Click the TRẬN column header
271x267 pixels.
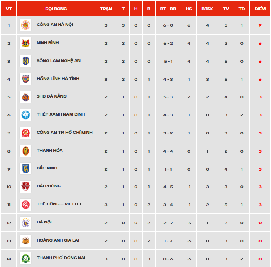click(x=106, y=9)
